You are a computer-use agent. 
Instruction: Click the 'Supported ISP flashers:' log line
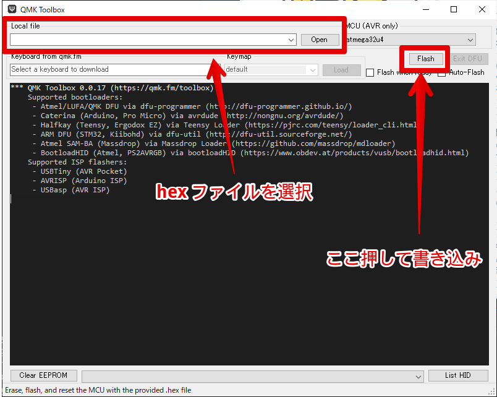[77, 162]
